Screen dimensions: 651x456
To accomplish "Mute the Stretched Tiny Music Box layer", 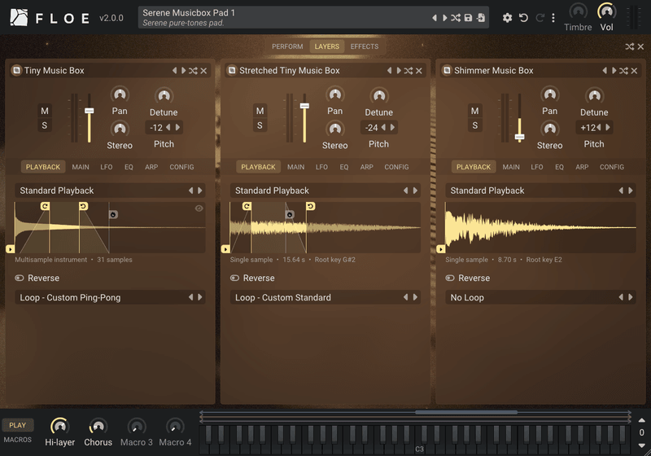I will pyautogui.click(x=260, y=111).
